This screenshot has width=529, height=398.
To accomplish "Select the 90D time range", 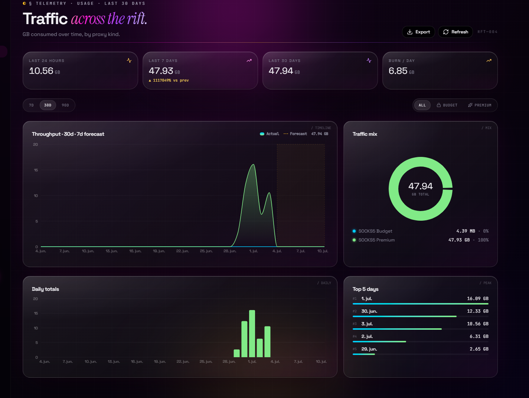I will pyautogui.click(x=65, y=105).
